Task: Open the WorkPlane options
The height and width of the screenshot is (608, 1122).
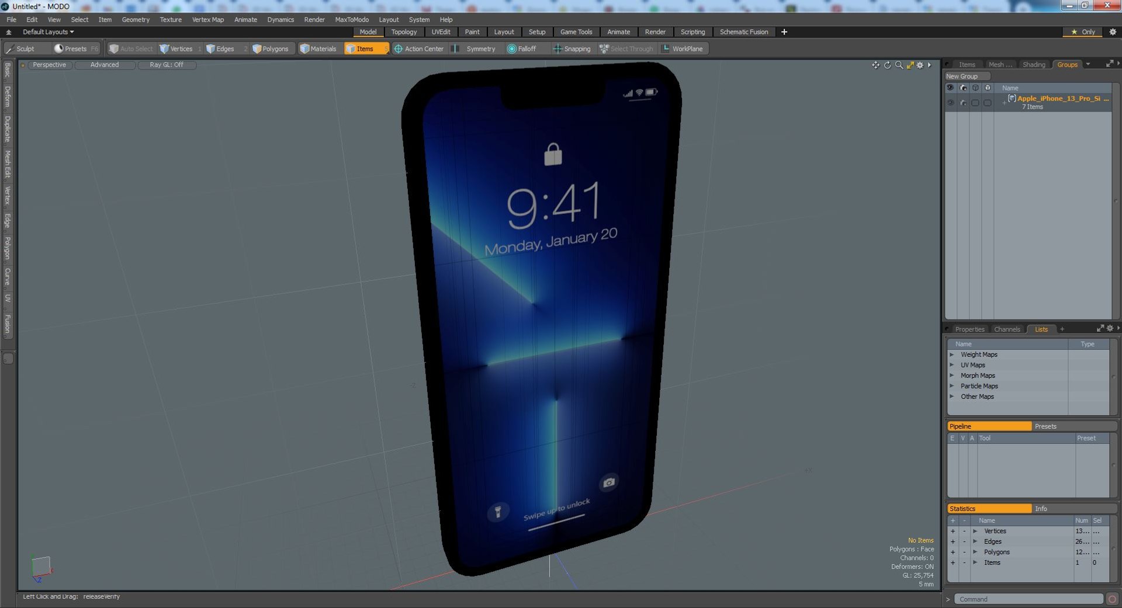Action: 683,49
